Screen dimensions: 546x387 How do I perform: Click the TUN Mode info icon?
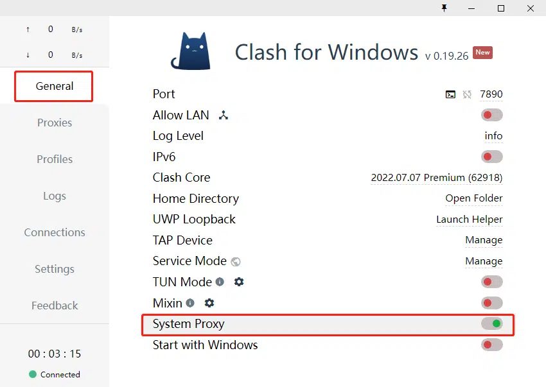(x=220, y=282)
